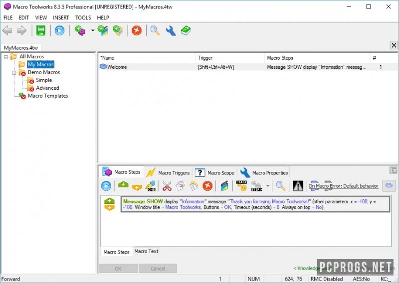Record a new macro with the clapperboard-plus icon
The width and height of the screenshot is (399, 283).
[103, 30]
